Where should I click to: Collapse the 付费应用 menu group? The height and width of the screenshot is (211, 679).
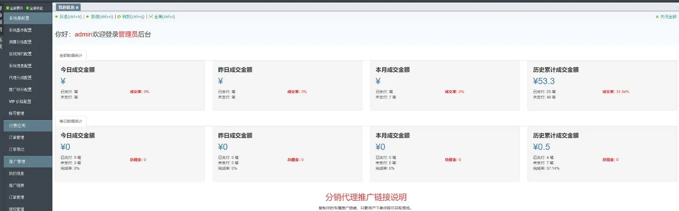[x=28, y=126]
